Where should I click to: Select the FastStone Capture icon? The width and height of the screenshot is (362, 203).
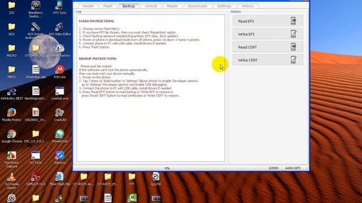tap(11, 160)
